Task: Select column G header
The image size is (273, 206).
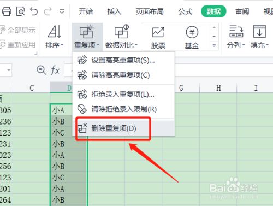Action: (x=187, y=88)
